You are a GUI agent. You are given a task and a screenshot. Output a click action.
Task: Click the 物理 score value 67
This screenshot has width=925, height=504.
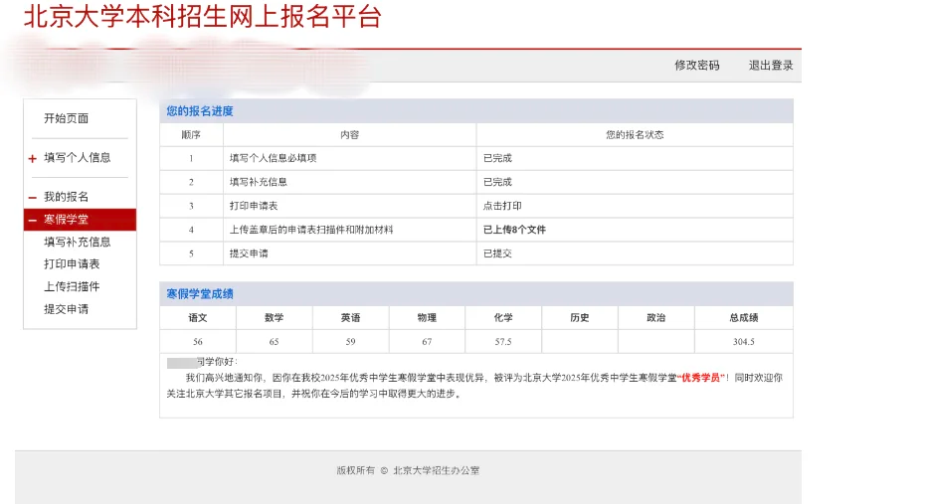427,342
